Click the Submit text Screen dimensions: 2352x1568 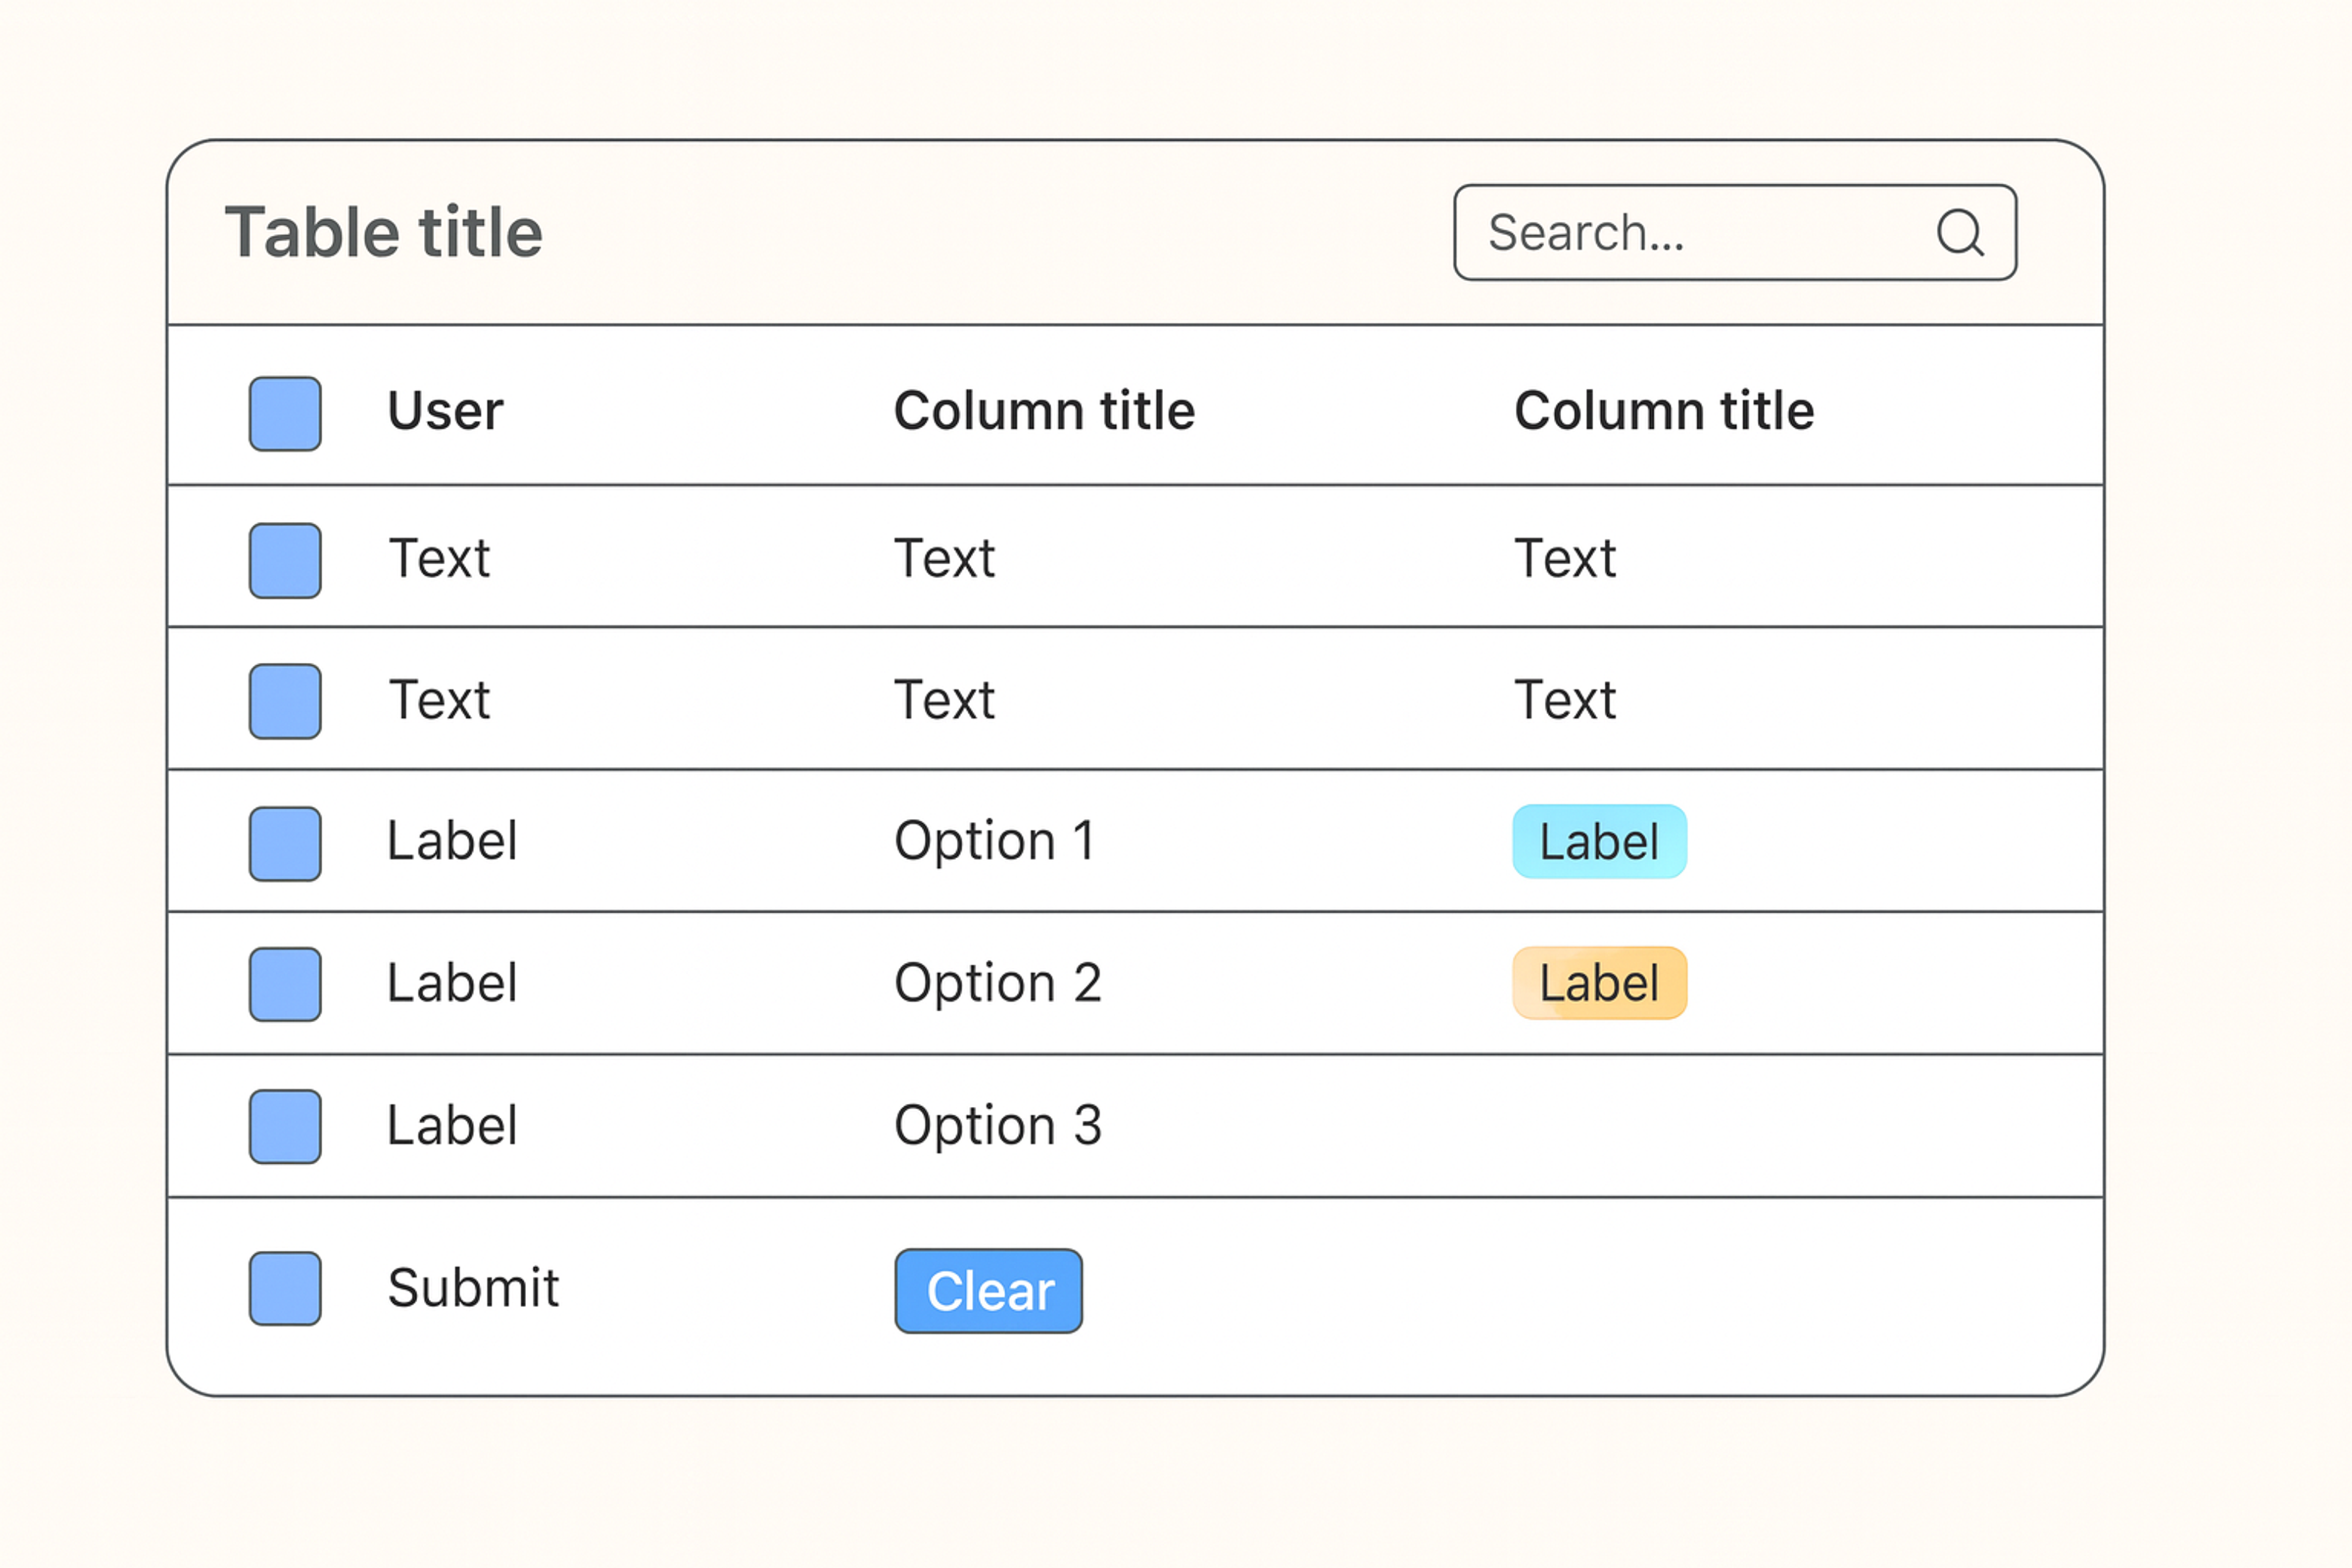point(473,1287)
